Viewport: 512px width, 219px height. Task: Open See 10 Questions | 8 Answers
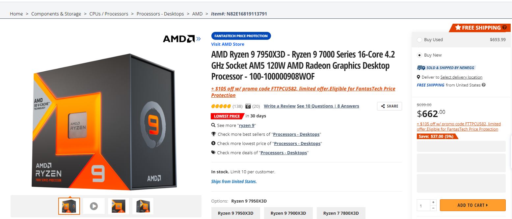coord(328,106)
